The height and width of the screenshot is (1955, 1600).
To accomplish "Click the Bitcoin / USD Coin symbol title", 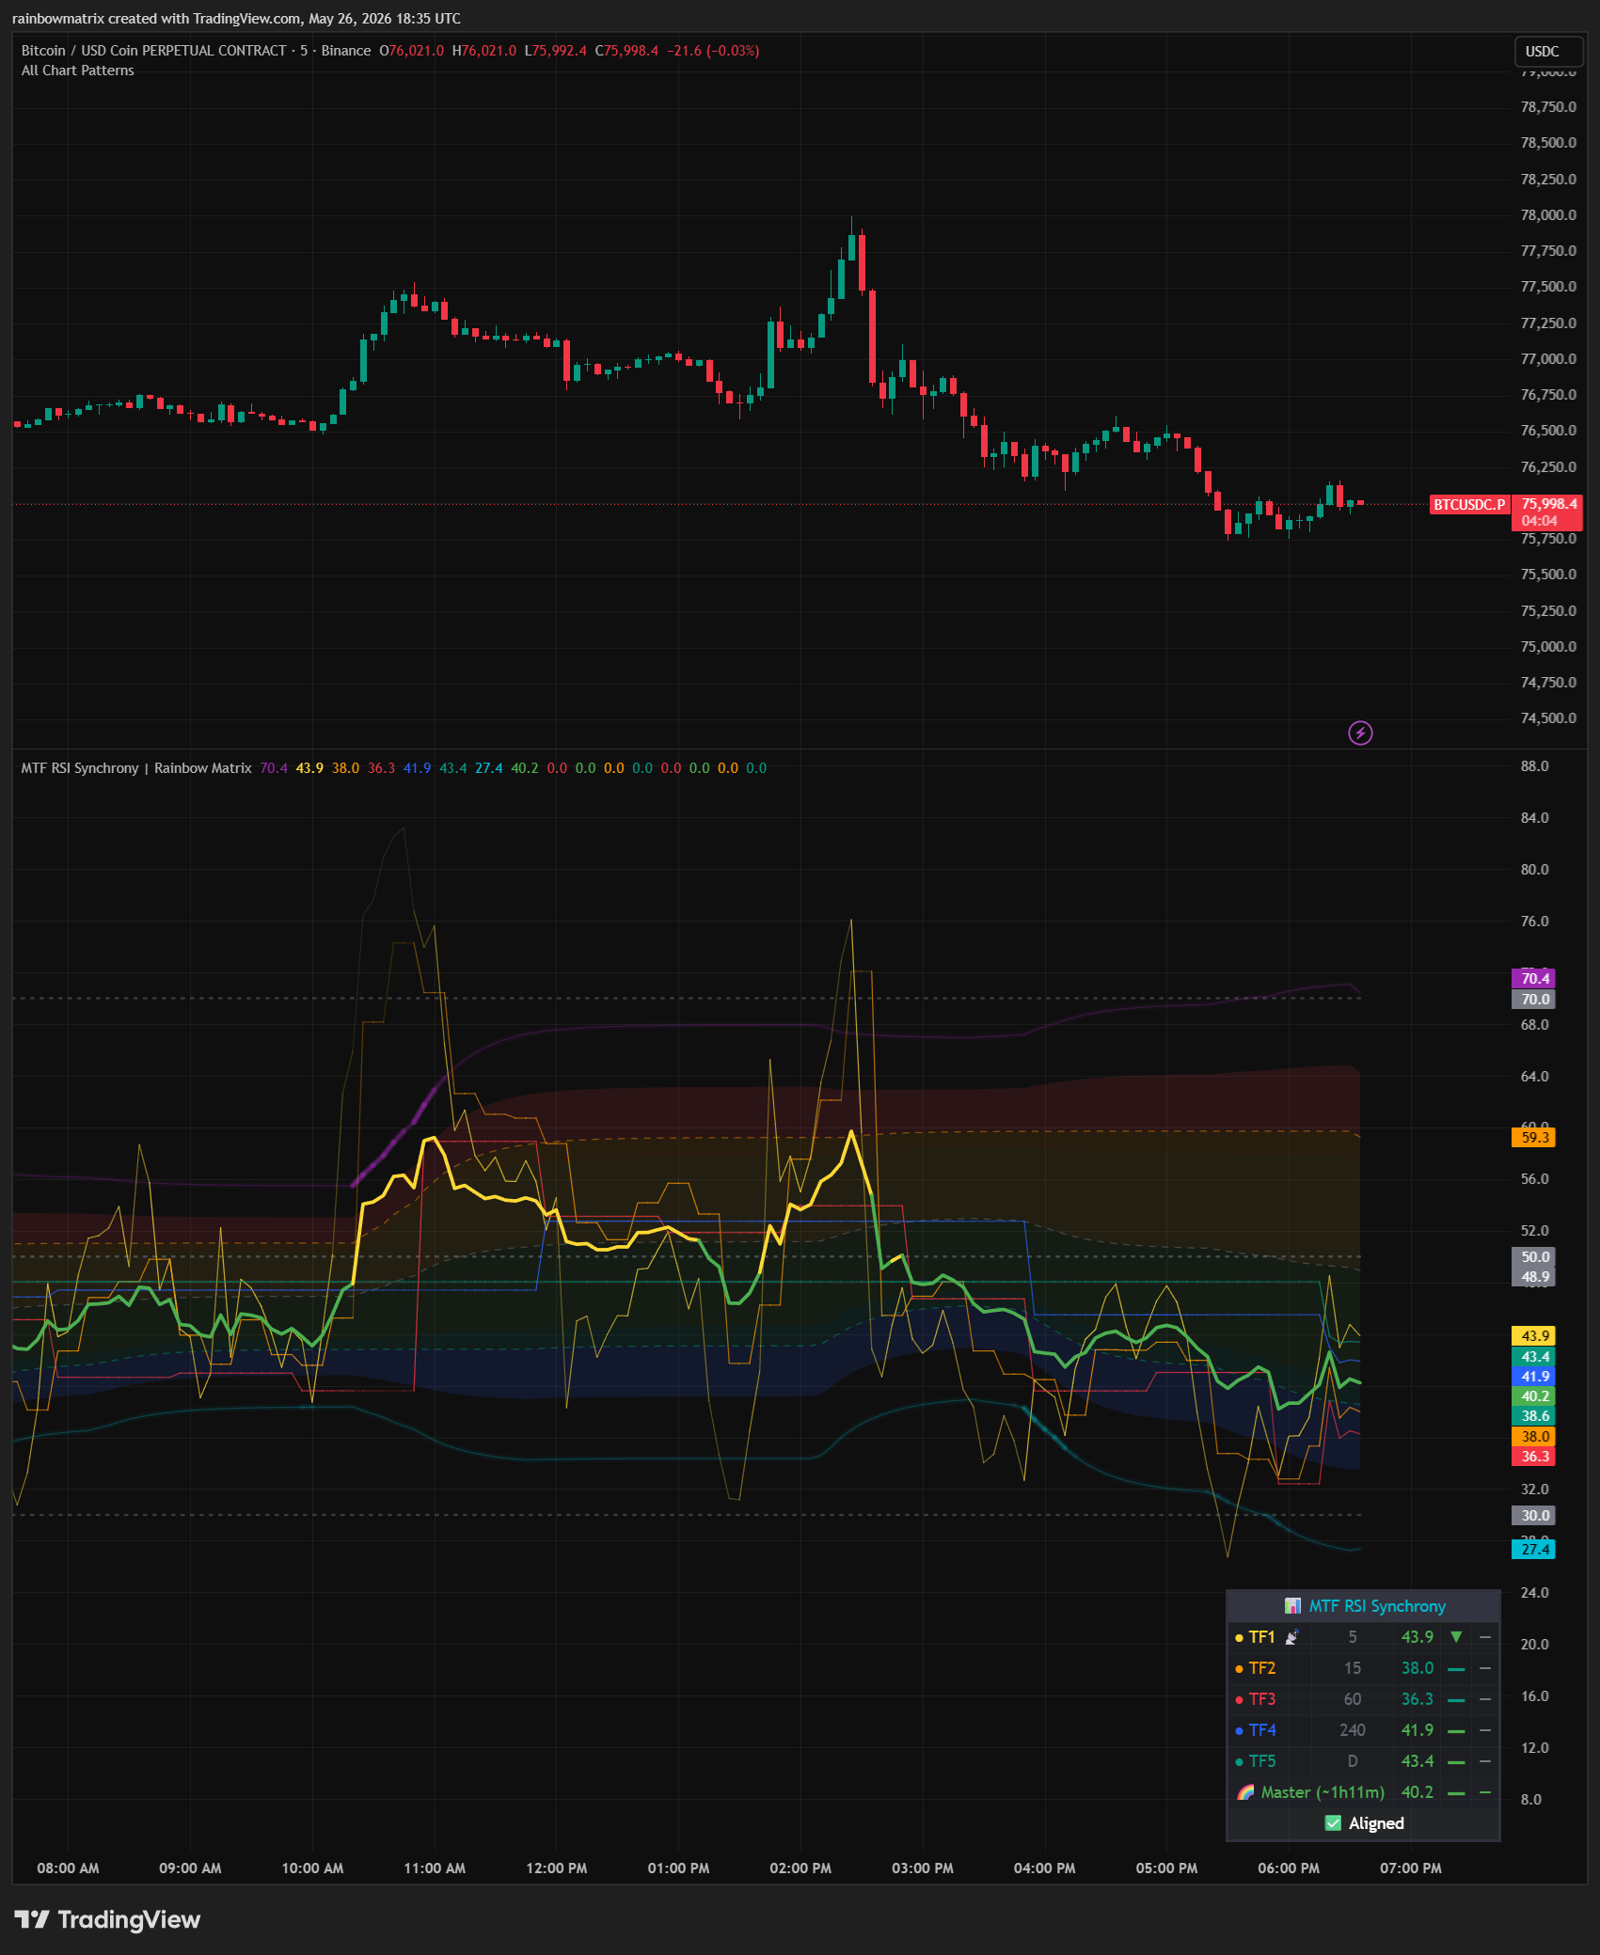I will 154,51.
